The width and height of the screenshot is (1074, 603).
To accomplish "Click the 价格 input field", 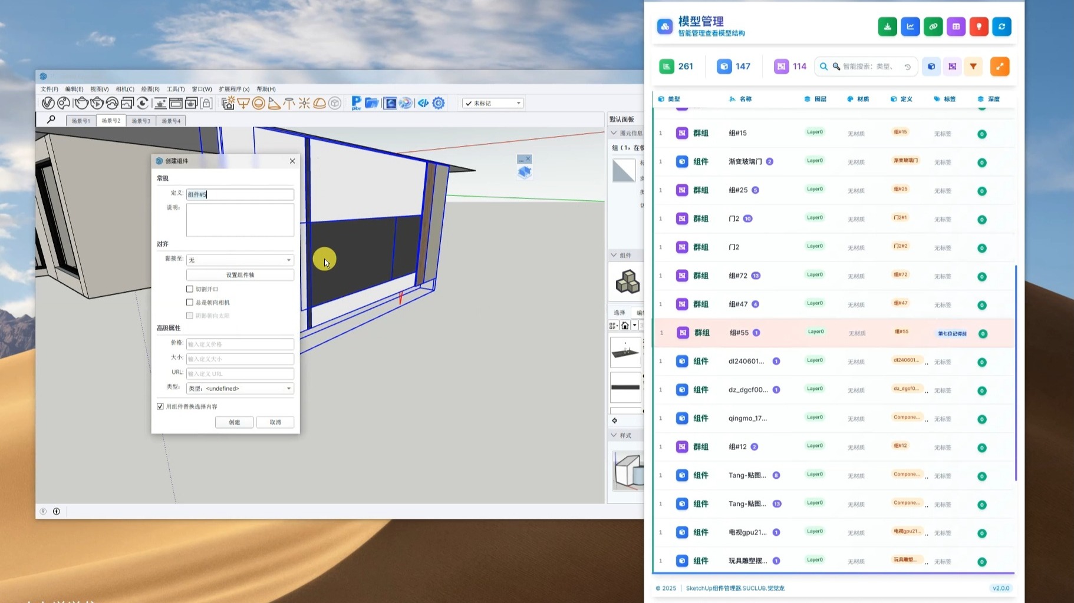I will click(240, 344).
